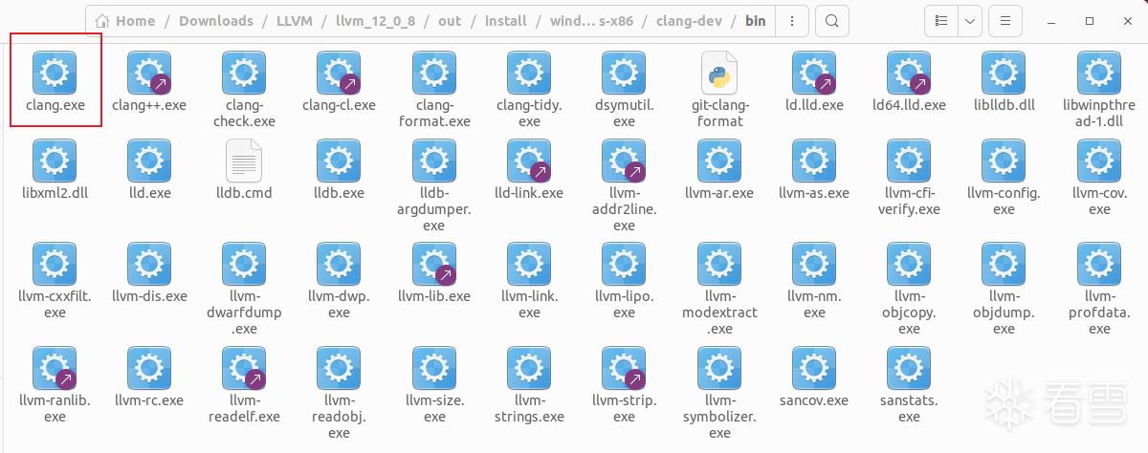Viewport: 1148px width, 453px height.
Task: Click the current bin folder breadcrumb
Action: click(758, 20)
